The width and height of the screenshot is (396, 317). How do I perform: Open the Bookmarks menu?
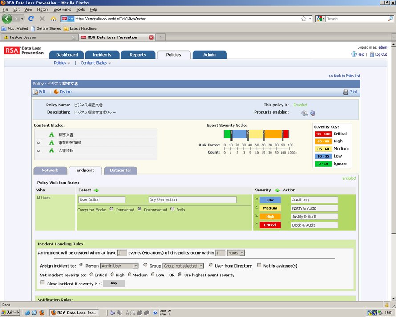pos(62,9)
